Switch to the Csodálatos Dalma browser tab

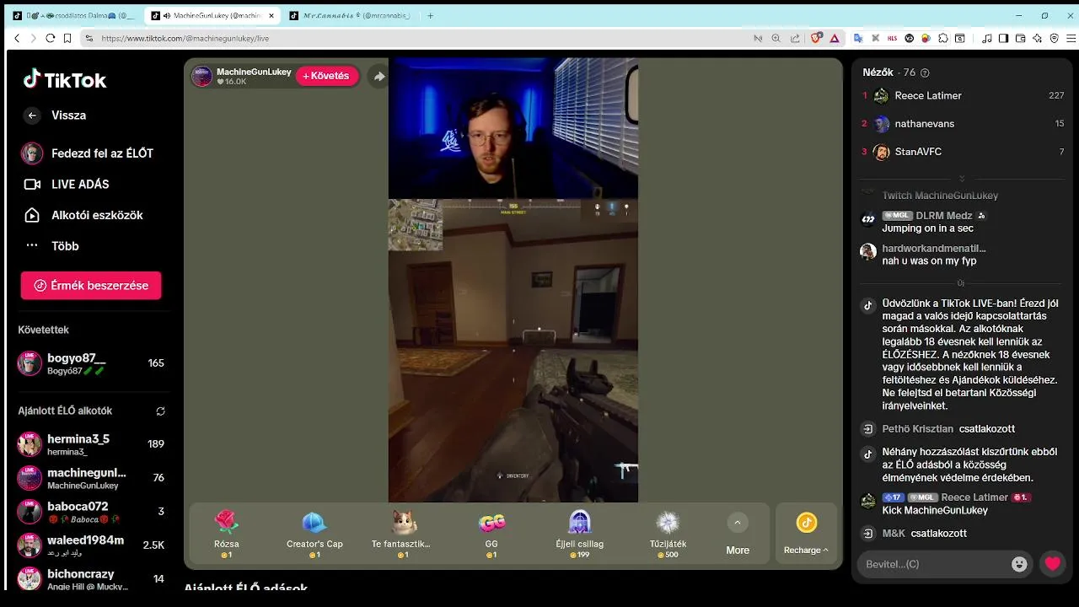72,16
